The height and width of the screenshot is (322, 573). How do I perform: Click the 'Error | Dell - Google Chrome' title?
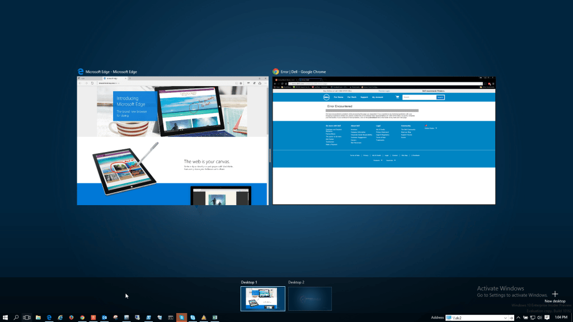click(x=303, y=72)
